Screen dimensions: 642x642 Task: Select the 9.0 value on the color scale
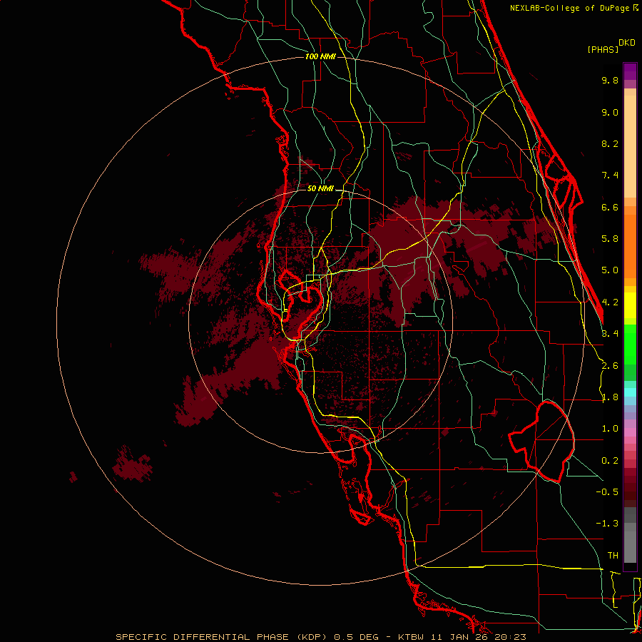[x=610, y=112]
